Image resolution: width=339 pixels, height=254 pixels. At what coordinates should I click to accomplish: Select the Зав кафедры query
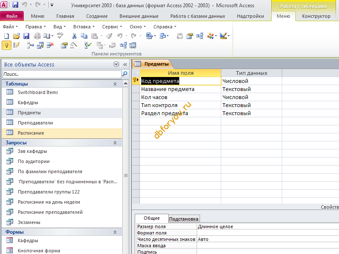62,151
